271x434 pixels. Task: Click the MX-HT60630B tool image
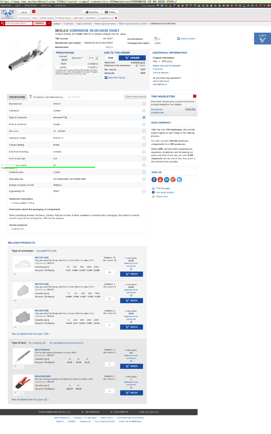pos(23,356)
